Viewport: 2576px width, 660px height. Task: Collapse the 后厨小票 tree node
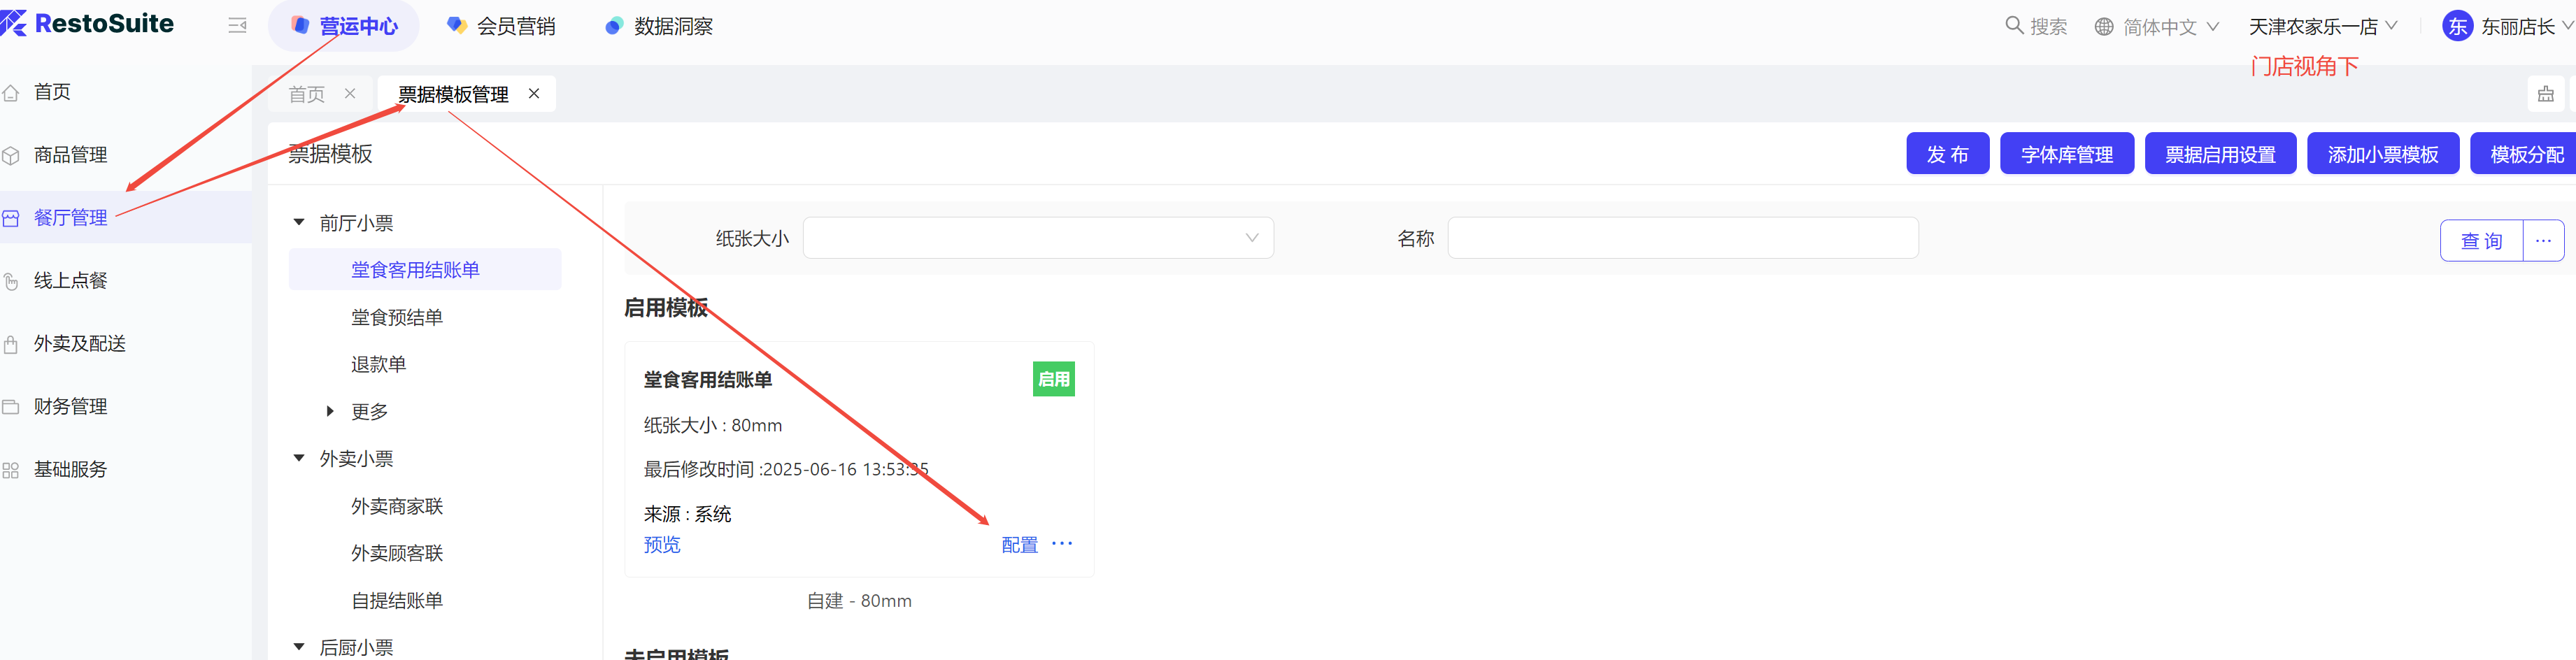(299, 647)
